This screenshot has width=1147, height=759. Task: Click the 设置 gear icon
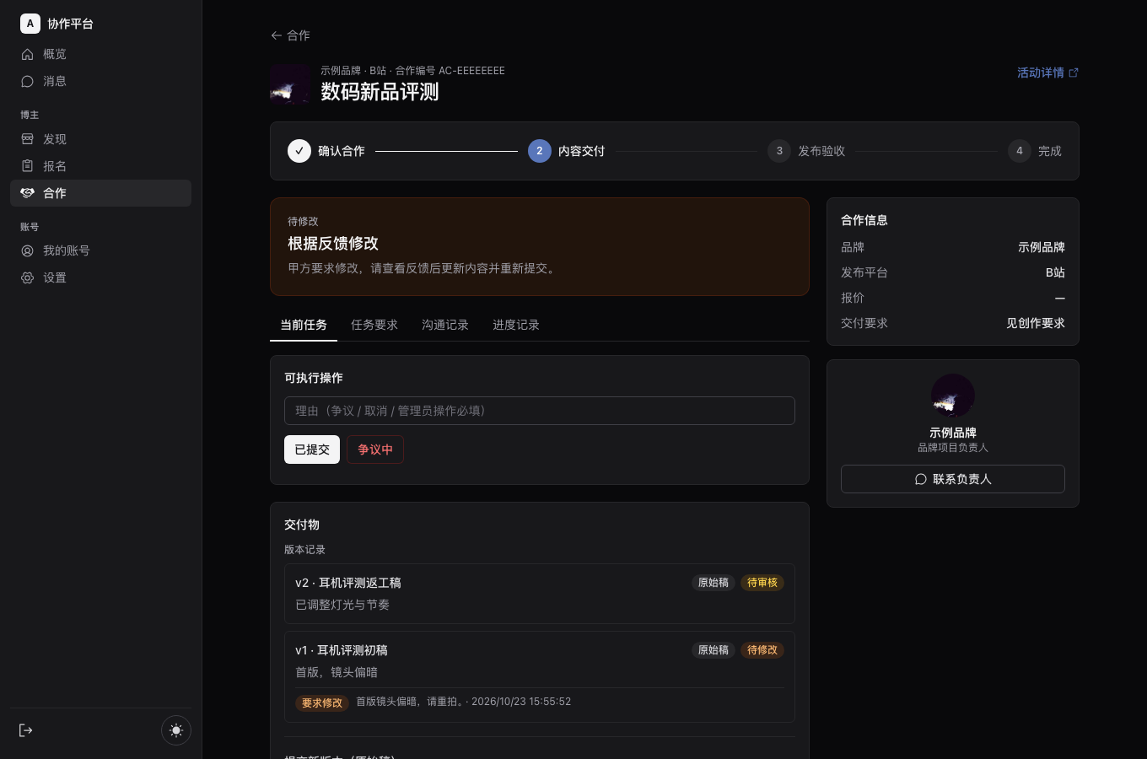[27, 277]
